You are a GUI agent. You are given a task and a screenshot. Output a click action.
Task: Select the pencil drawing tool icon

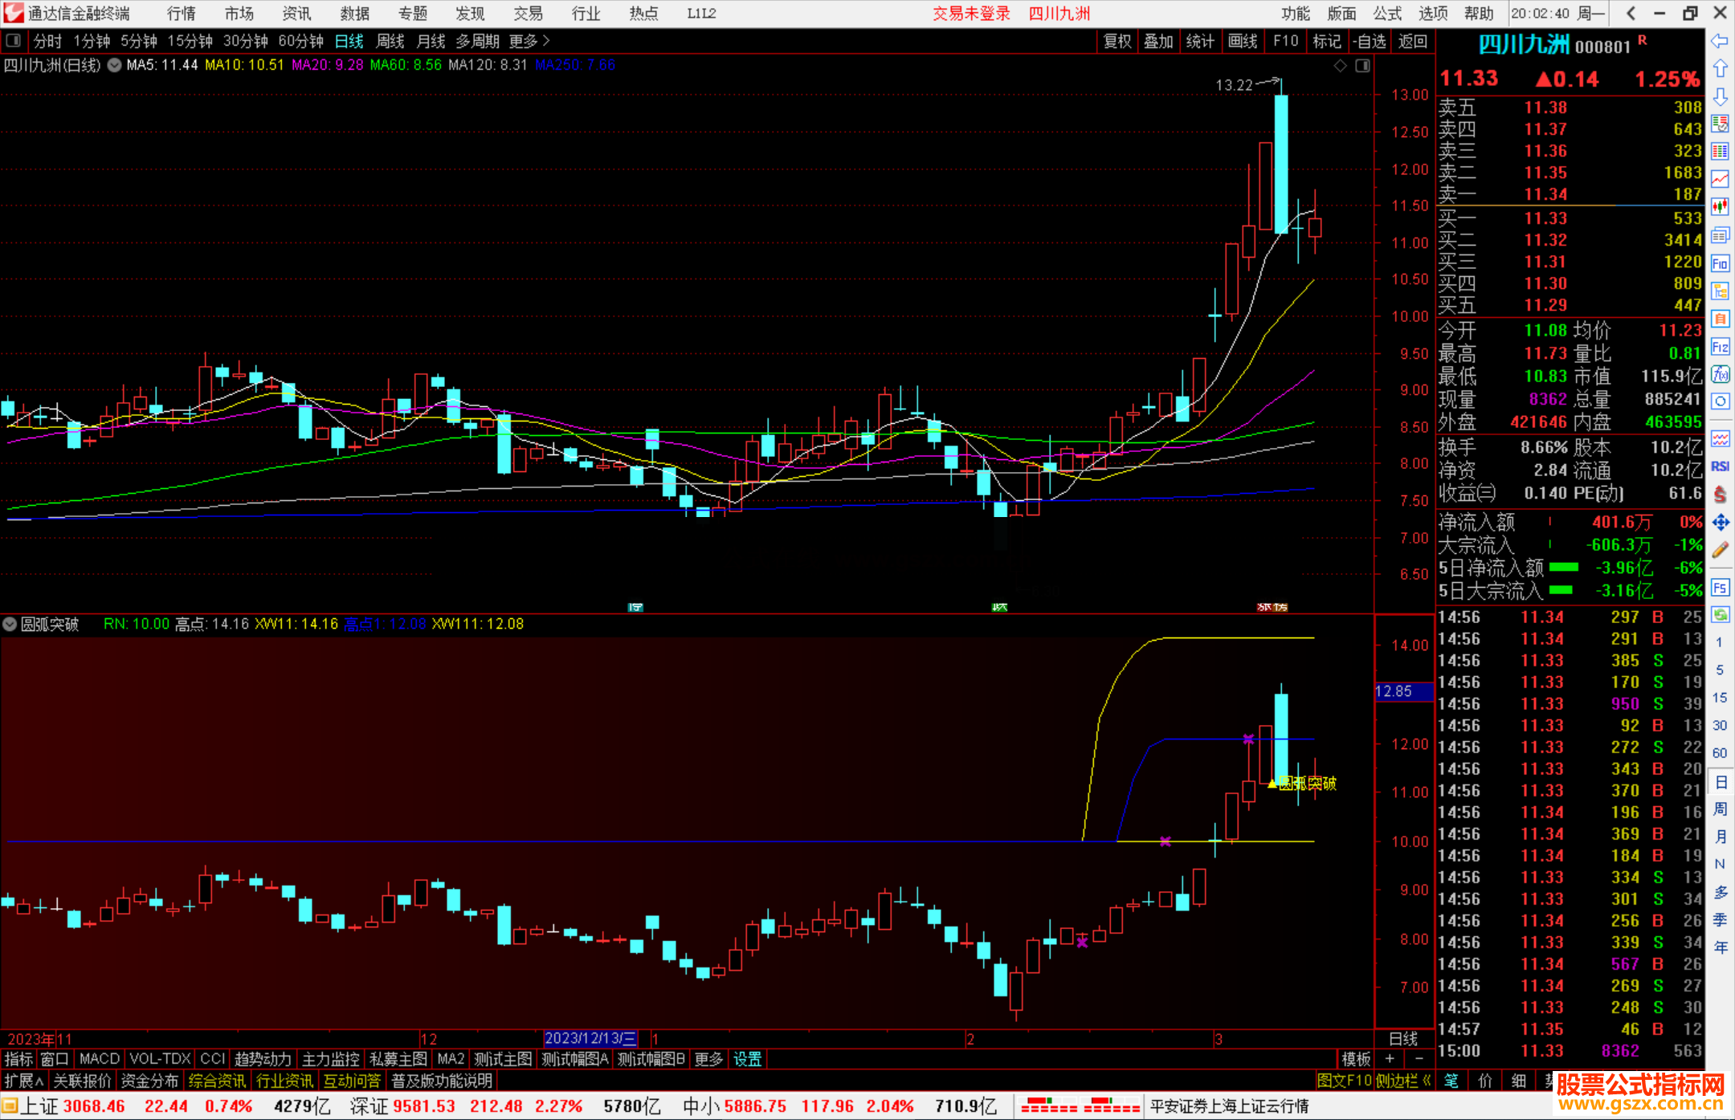click(x=1720, y=551)
